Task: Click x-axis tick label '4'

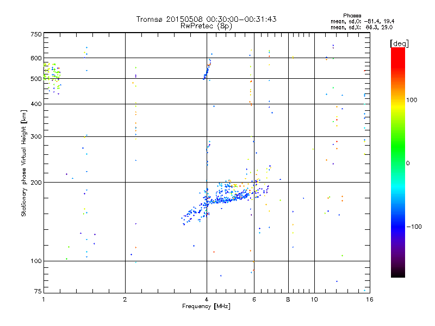Action: pyautogui.click(x=207, y=299)
